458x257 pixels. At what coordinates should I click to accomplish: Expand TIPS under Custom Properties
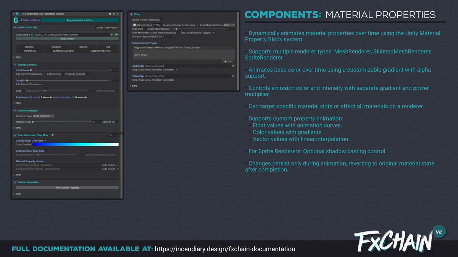coord(17,194)
